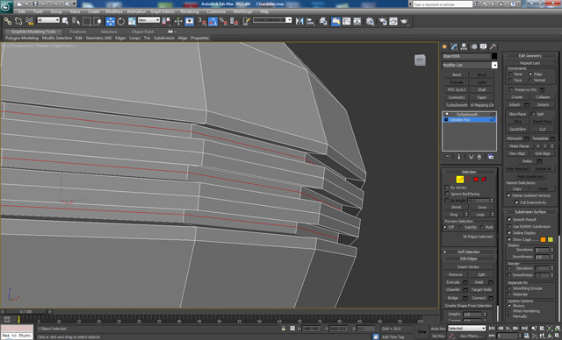The image size is (562, 340).
Task: Switch to the Object Paint ribbon tab
Action: [x=142, y=32]
